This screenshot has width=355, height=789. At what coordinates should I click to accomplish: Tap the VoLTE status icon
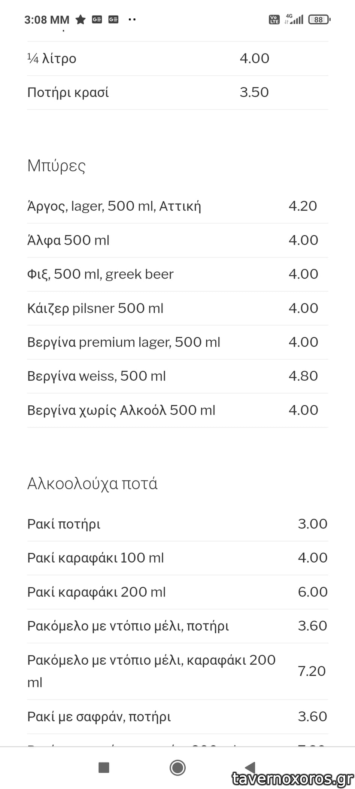pos(274,19)
